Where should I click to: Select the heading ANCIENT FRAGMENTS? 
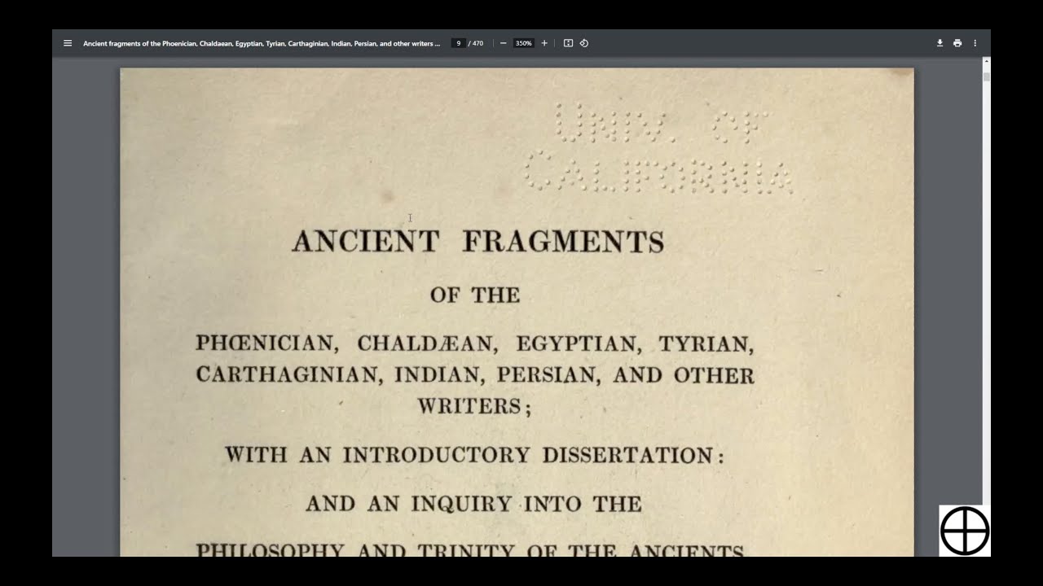pos(478,242)
